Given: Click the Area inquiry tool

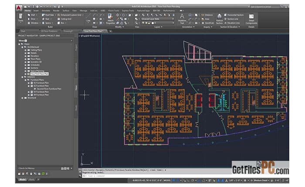Looking at the screenshot, I should [205, 19].
